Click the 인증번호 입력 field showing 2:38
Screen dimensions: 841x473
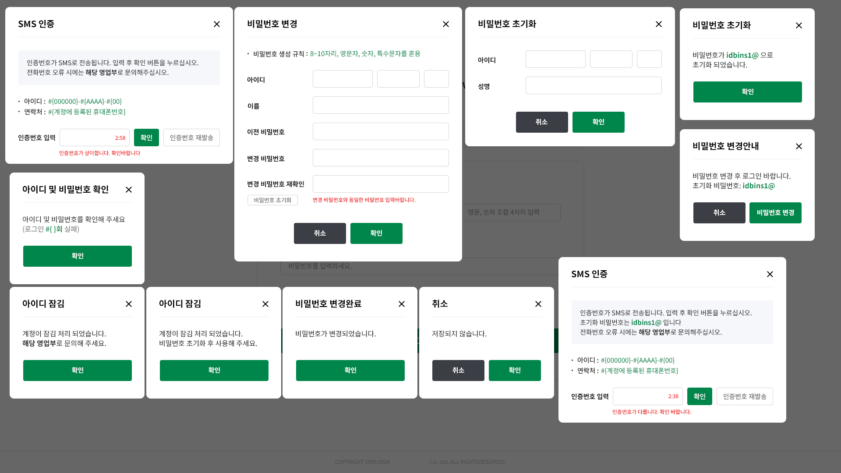coord(640,396)
